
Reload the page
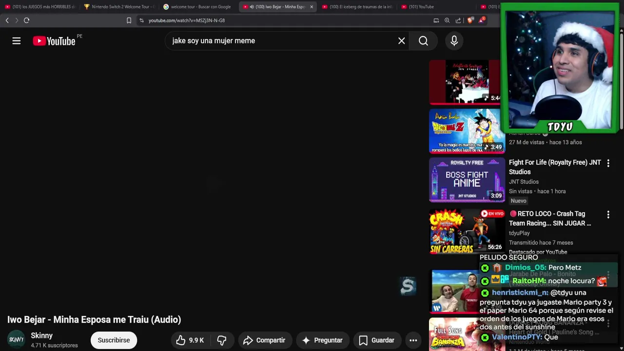pos(27,20)
